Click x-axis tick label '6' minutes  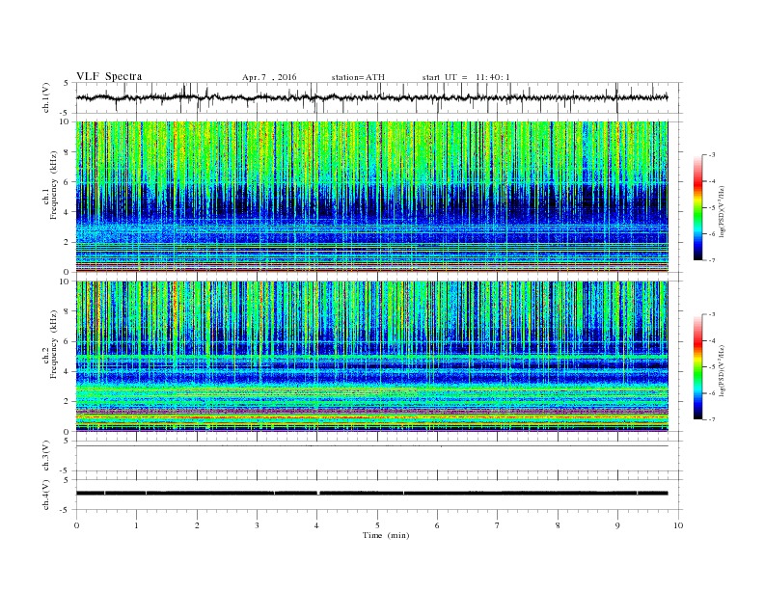437,525
